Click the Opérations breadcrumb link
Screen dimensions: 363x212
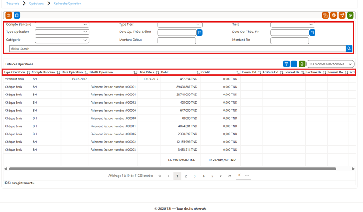(x=37, y=4)
